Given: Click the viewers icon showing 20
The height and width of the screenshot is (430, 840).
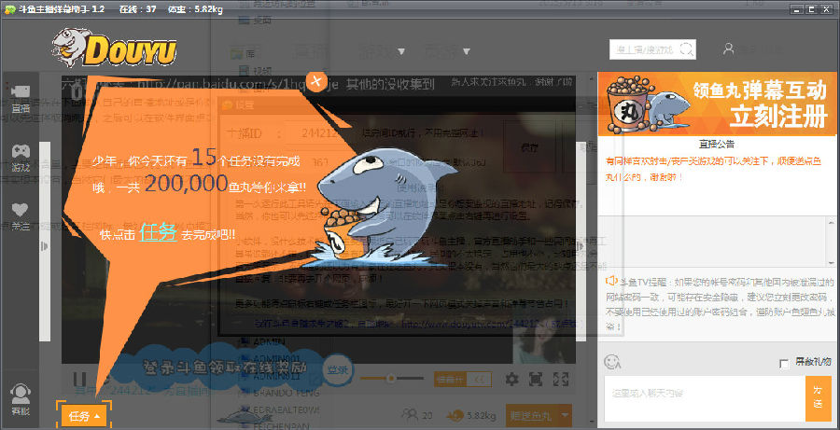Looking at the screenshot, I should pyautogui.click(x=411, y=414).
